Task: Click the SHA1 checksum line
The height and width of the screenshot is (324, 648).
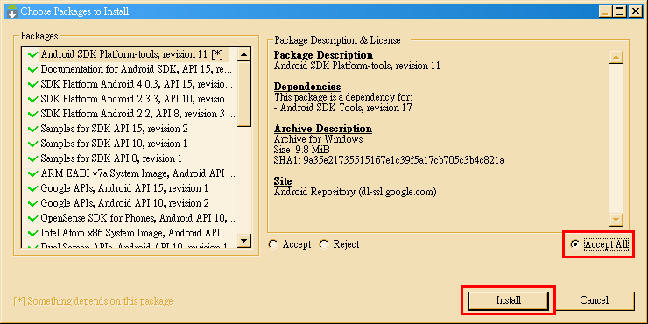Action: point(389,160)
